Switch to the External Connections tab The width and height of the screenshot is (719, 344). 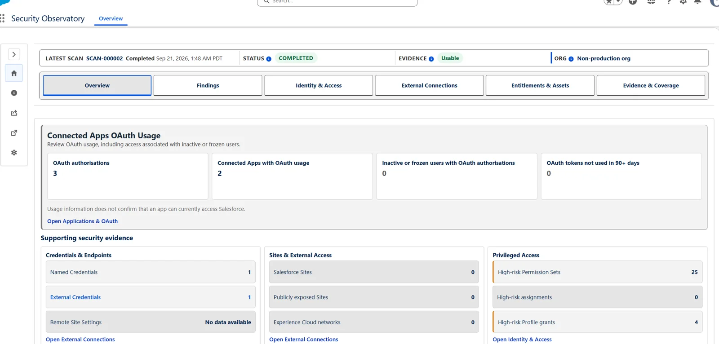(429, 85)
